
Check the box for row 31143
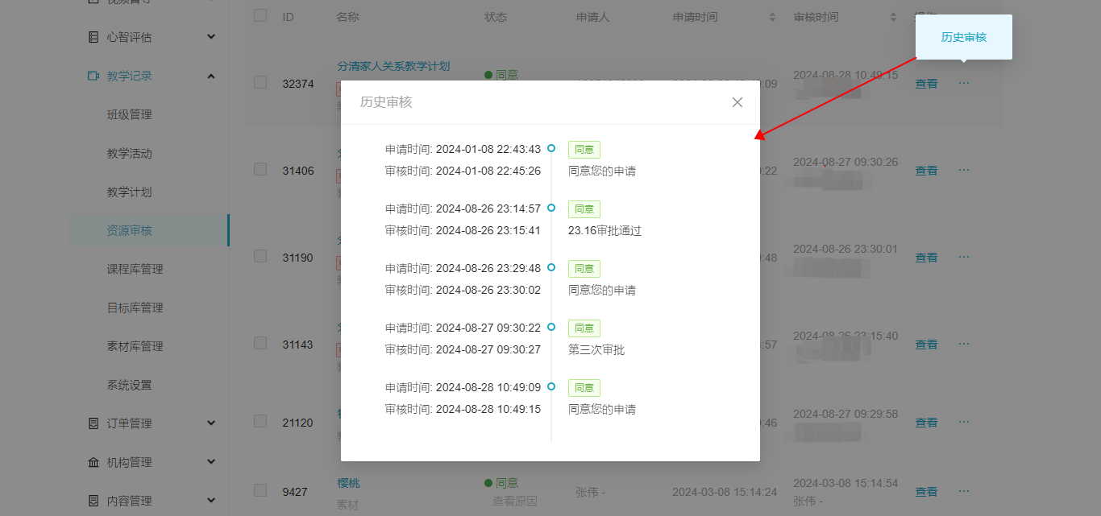(260, 343)
